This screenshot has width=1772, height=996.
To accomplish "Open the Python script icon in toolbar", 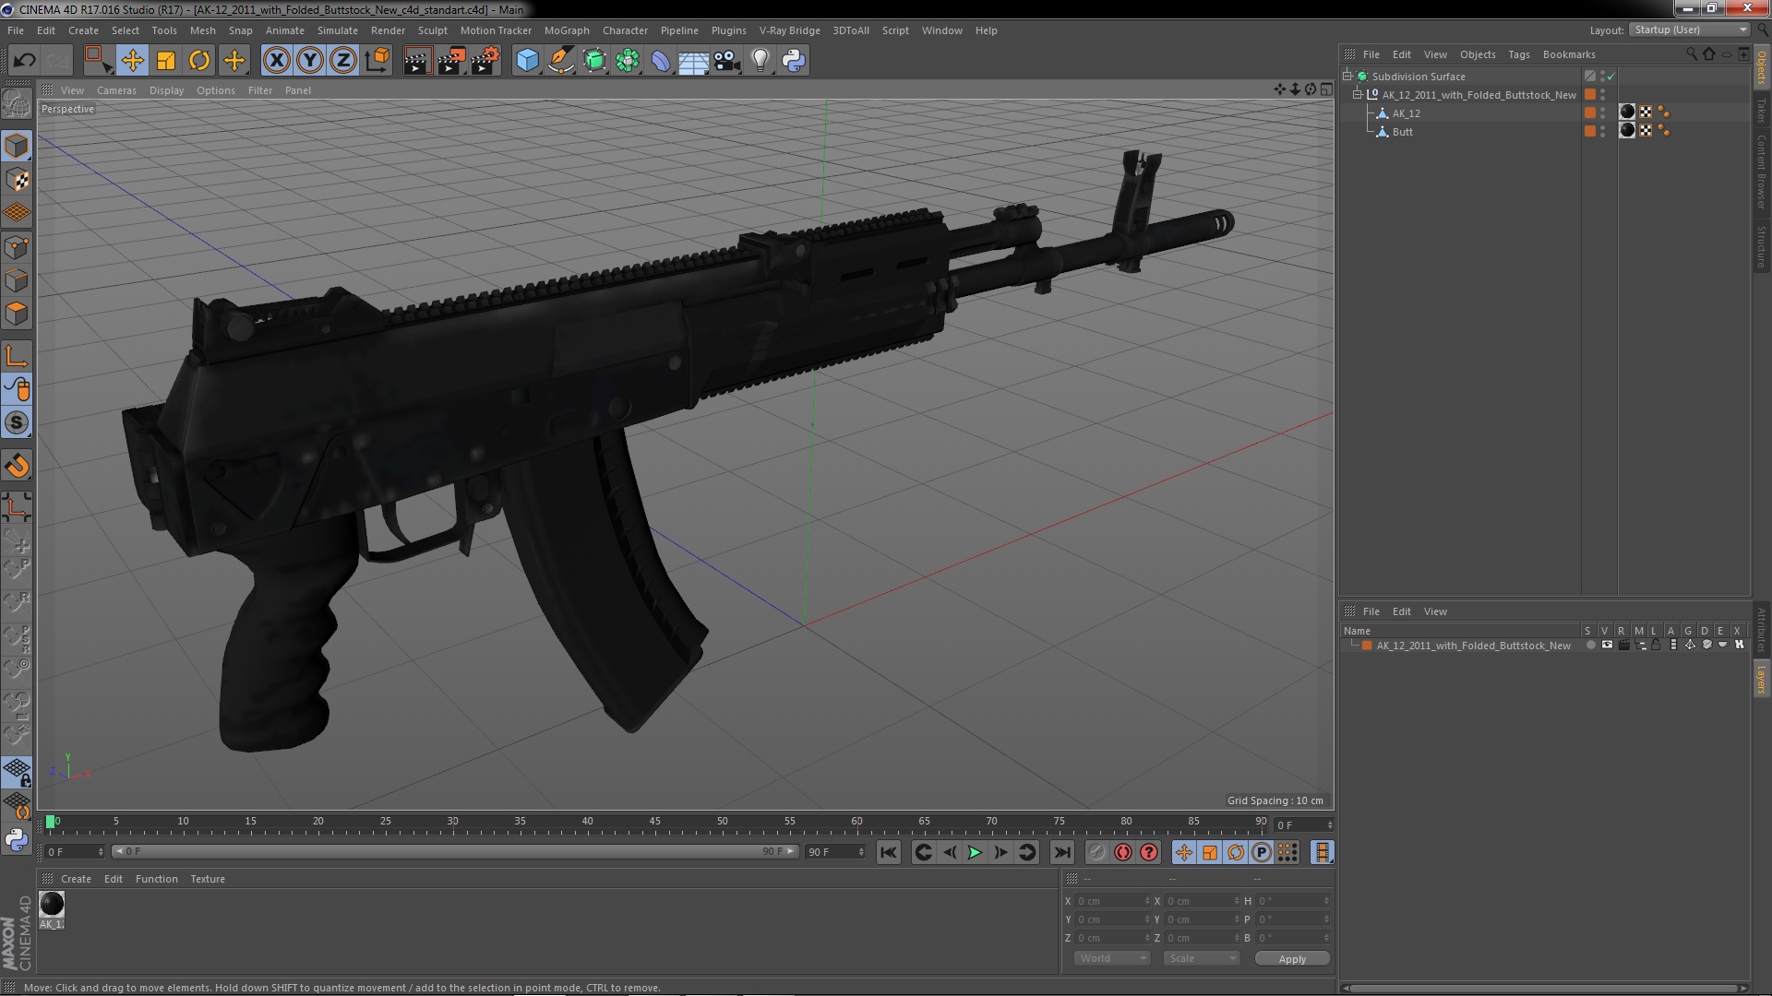I will (x=794, y=61).
